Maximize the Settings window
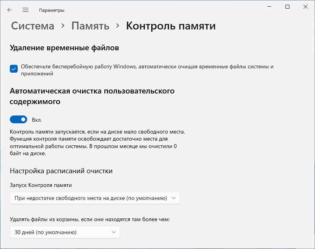Image resolution: width=315 pixels, height=249 pixels. pos(288,7)
